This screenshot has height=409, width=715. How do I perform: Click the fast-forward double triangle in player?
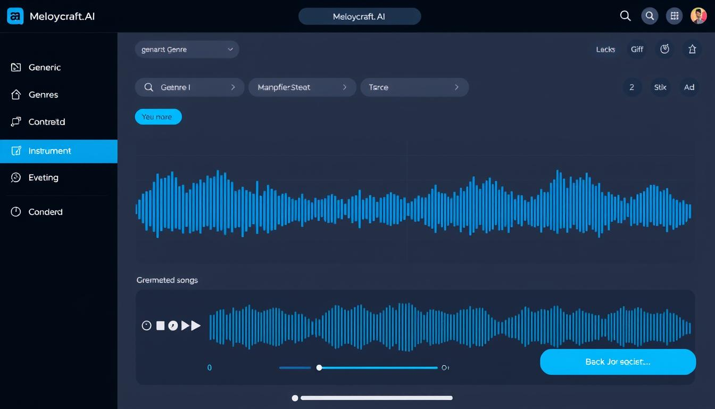[191, 325]
